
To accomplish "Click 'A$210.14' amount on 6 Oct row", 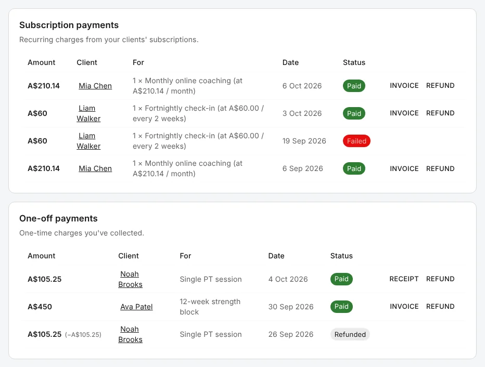I will [44, 86].
